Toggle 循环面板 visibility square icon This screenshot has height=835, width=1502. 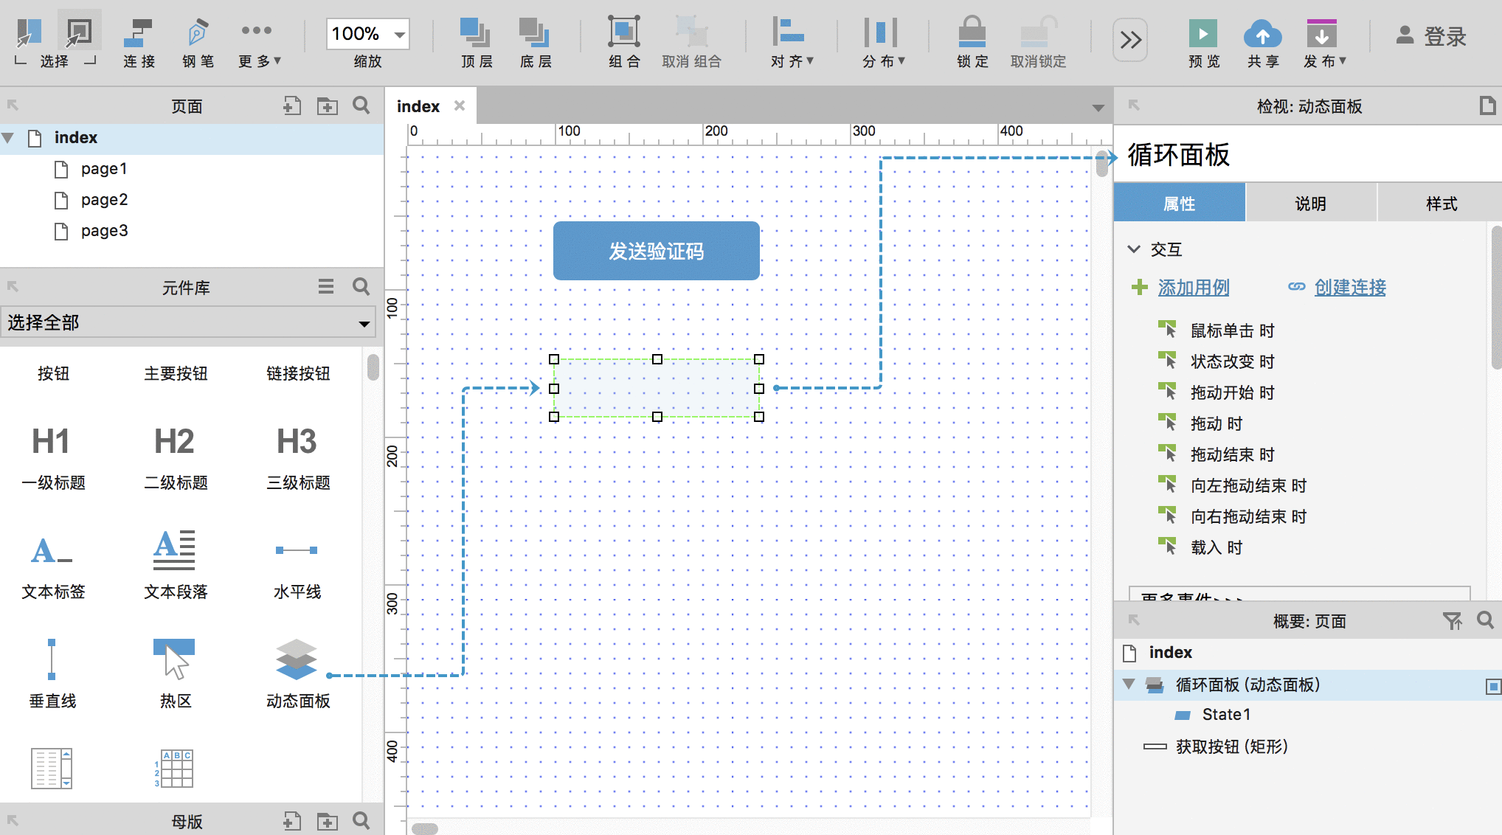point(1492,687)
